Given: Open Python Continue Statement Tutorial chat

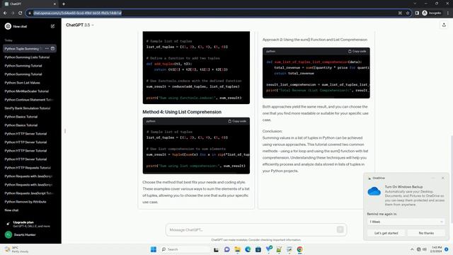Looking at the screenshot, I should click(29, 100).
